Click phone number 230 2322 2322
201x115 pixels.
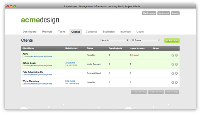(71, 65)
